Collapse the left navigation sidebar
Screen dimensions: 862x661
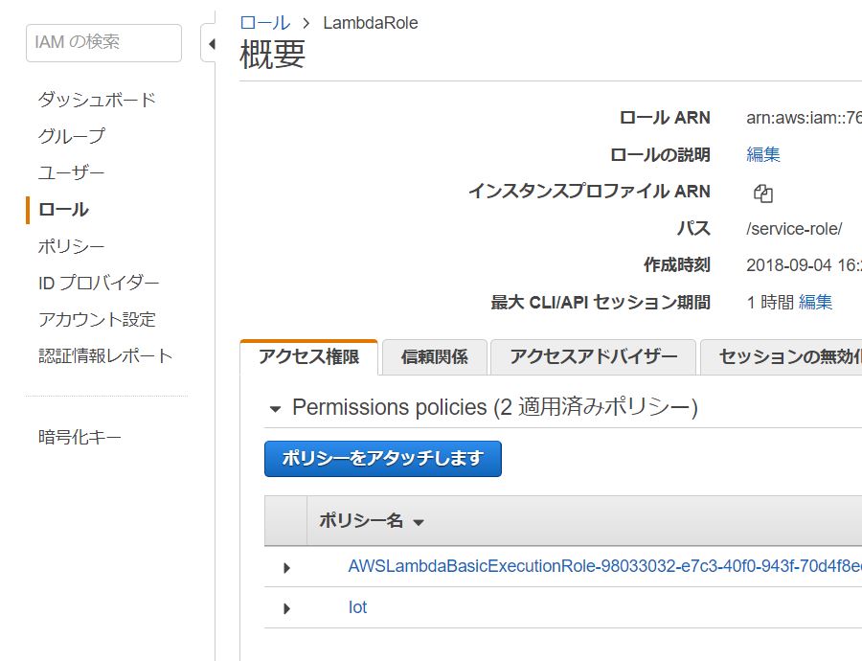(x=212, y=43)
